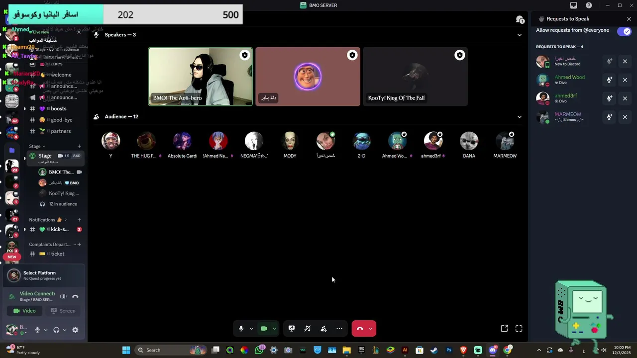637x358 pixels.
Task: Expand the Notifications category
Action: 48,220
